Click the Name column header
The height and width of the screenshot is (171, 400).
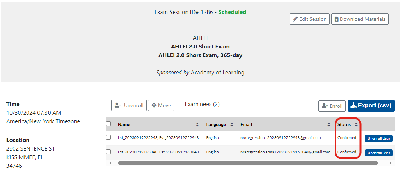tap(124, 124)
